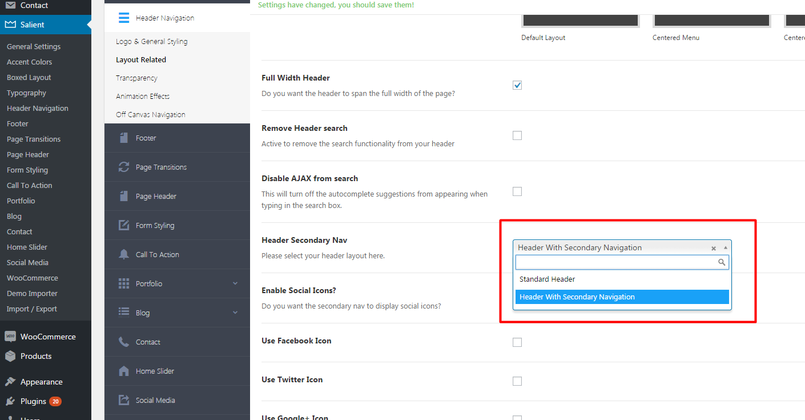
Task: Enable Remove Header search checkbox
Action: (517, 135)
